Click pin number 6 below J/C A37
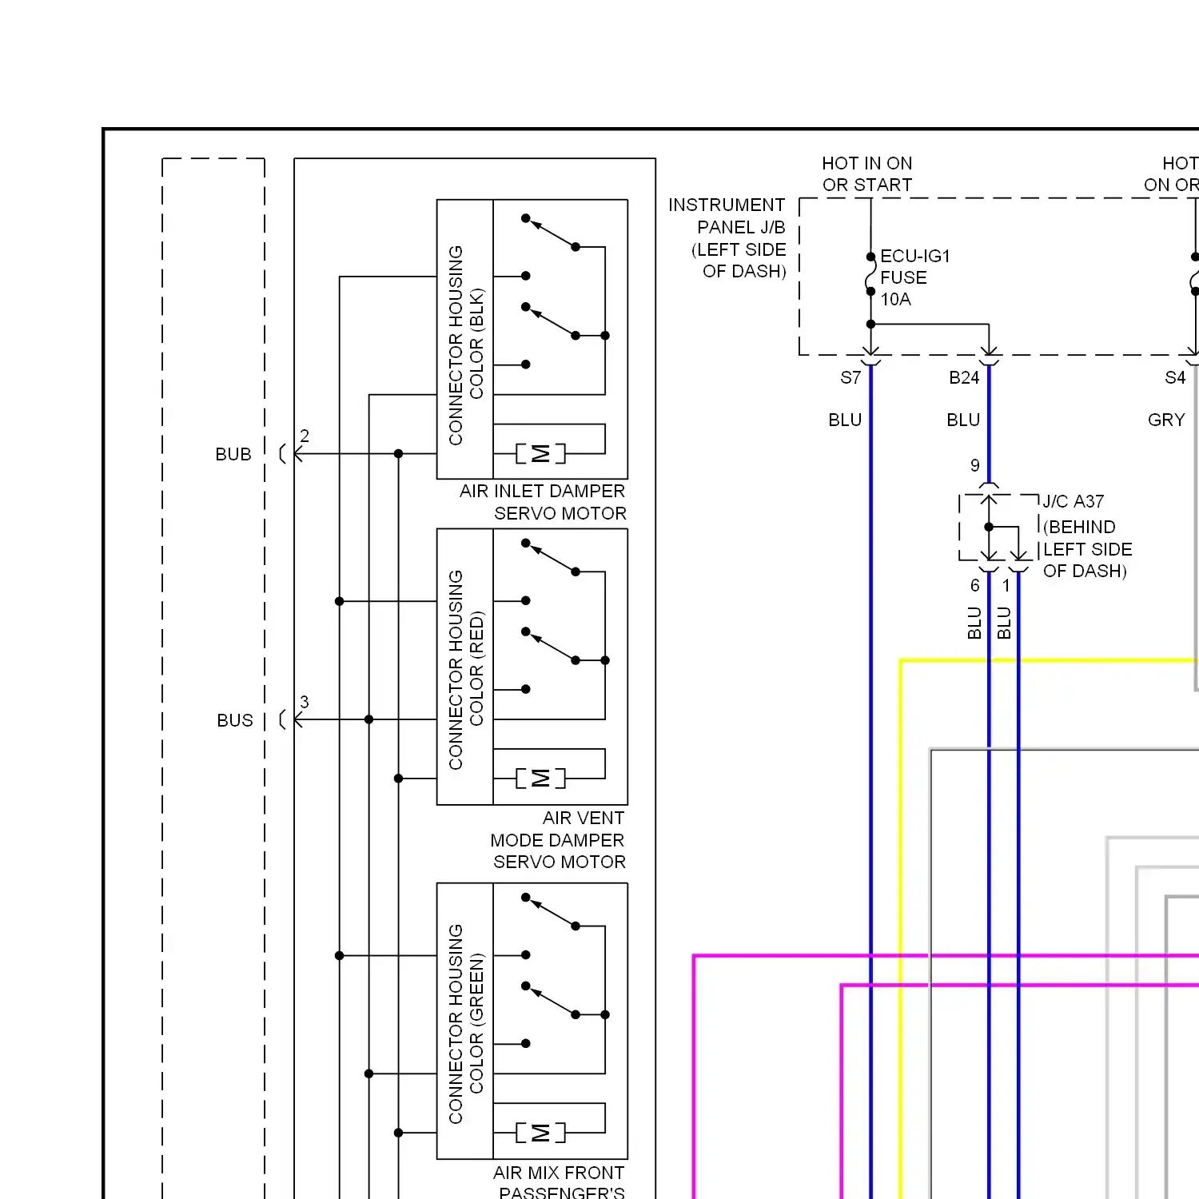This screenshot has height=1199, width=1199. point(975,585)
